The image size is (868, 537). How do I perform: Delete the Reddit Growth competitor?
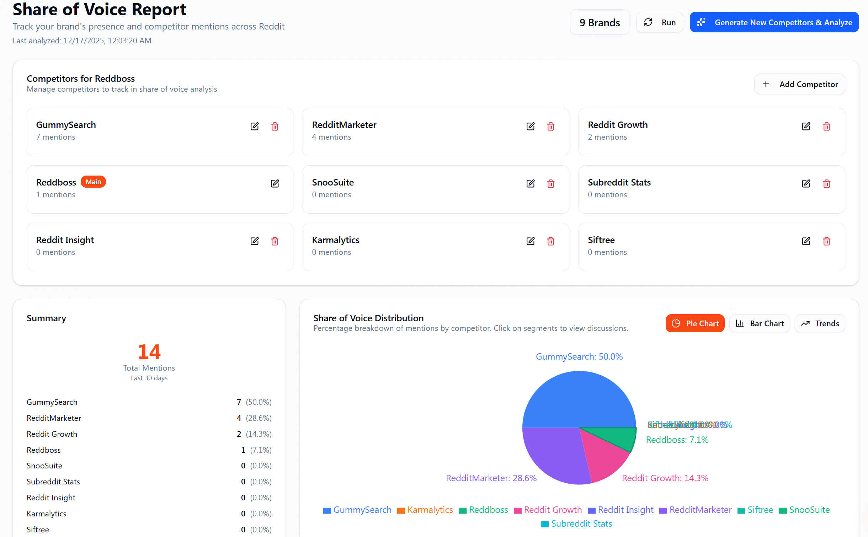(x=826, y=126)
